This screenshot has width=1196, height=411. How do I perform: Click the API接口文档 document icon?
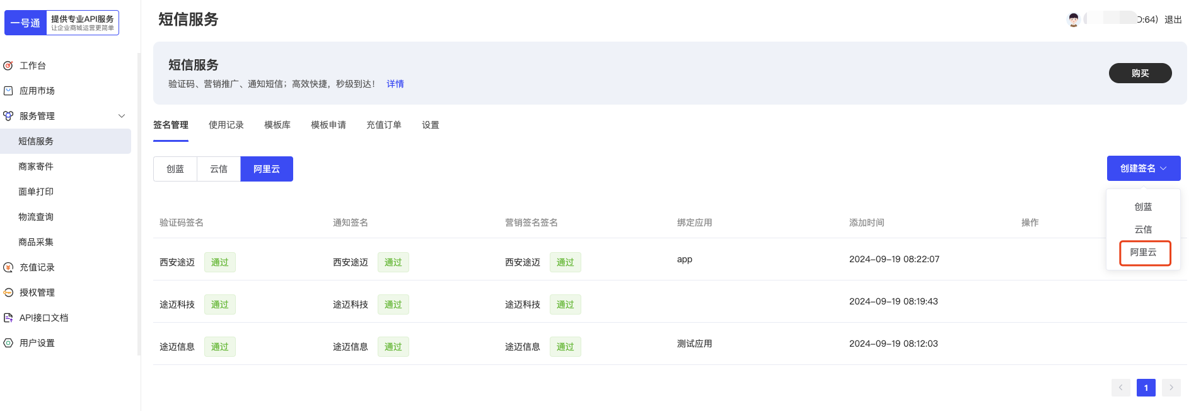(x=8, y=318)
